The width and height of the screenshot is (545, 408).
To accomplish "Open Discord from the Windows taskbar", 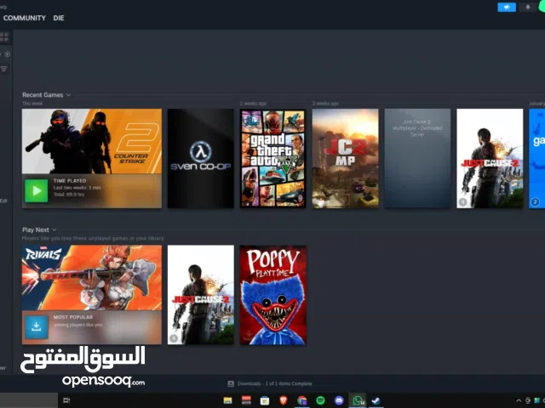I will coord(339,400).
